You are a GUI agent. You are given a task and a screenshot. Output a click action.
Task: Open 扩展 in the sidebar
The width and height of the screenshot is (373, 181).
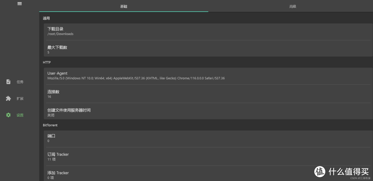point(19,99)
